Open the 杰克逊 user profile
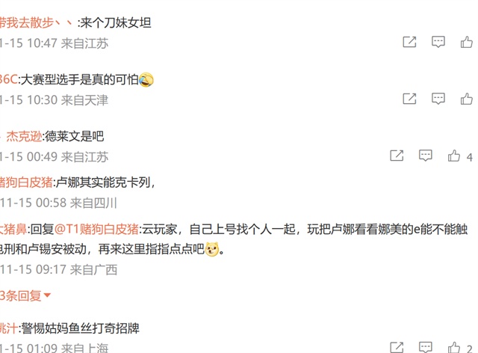478x353 pixels. 24,136
